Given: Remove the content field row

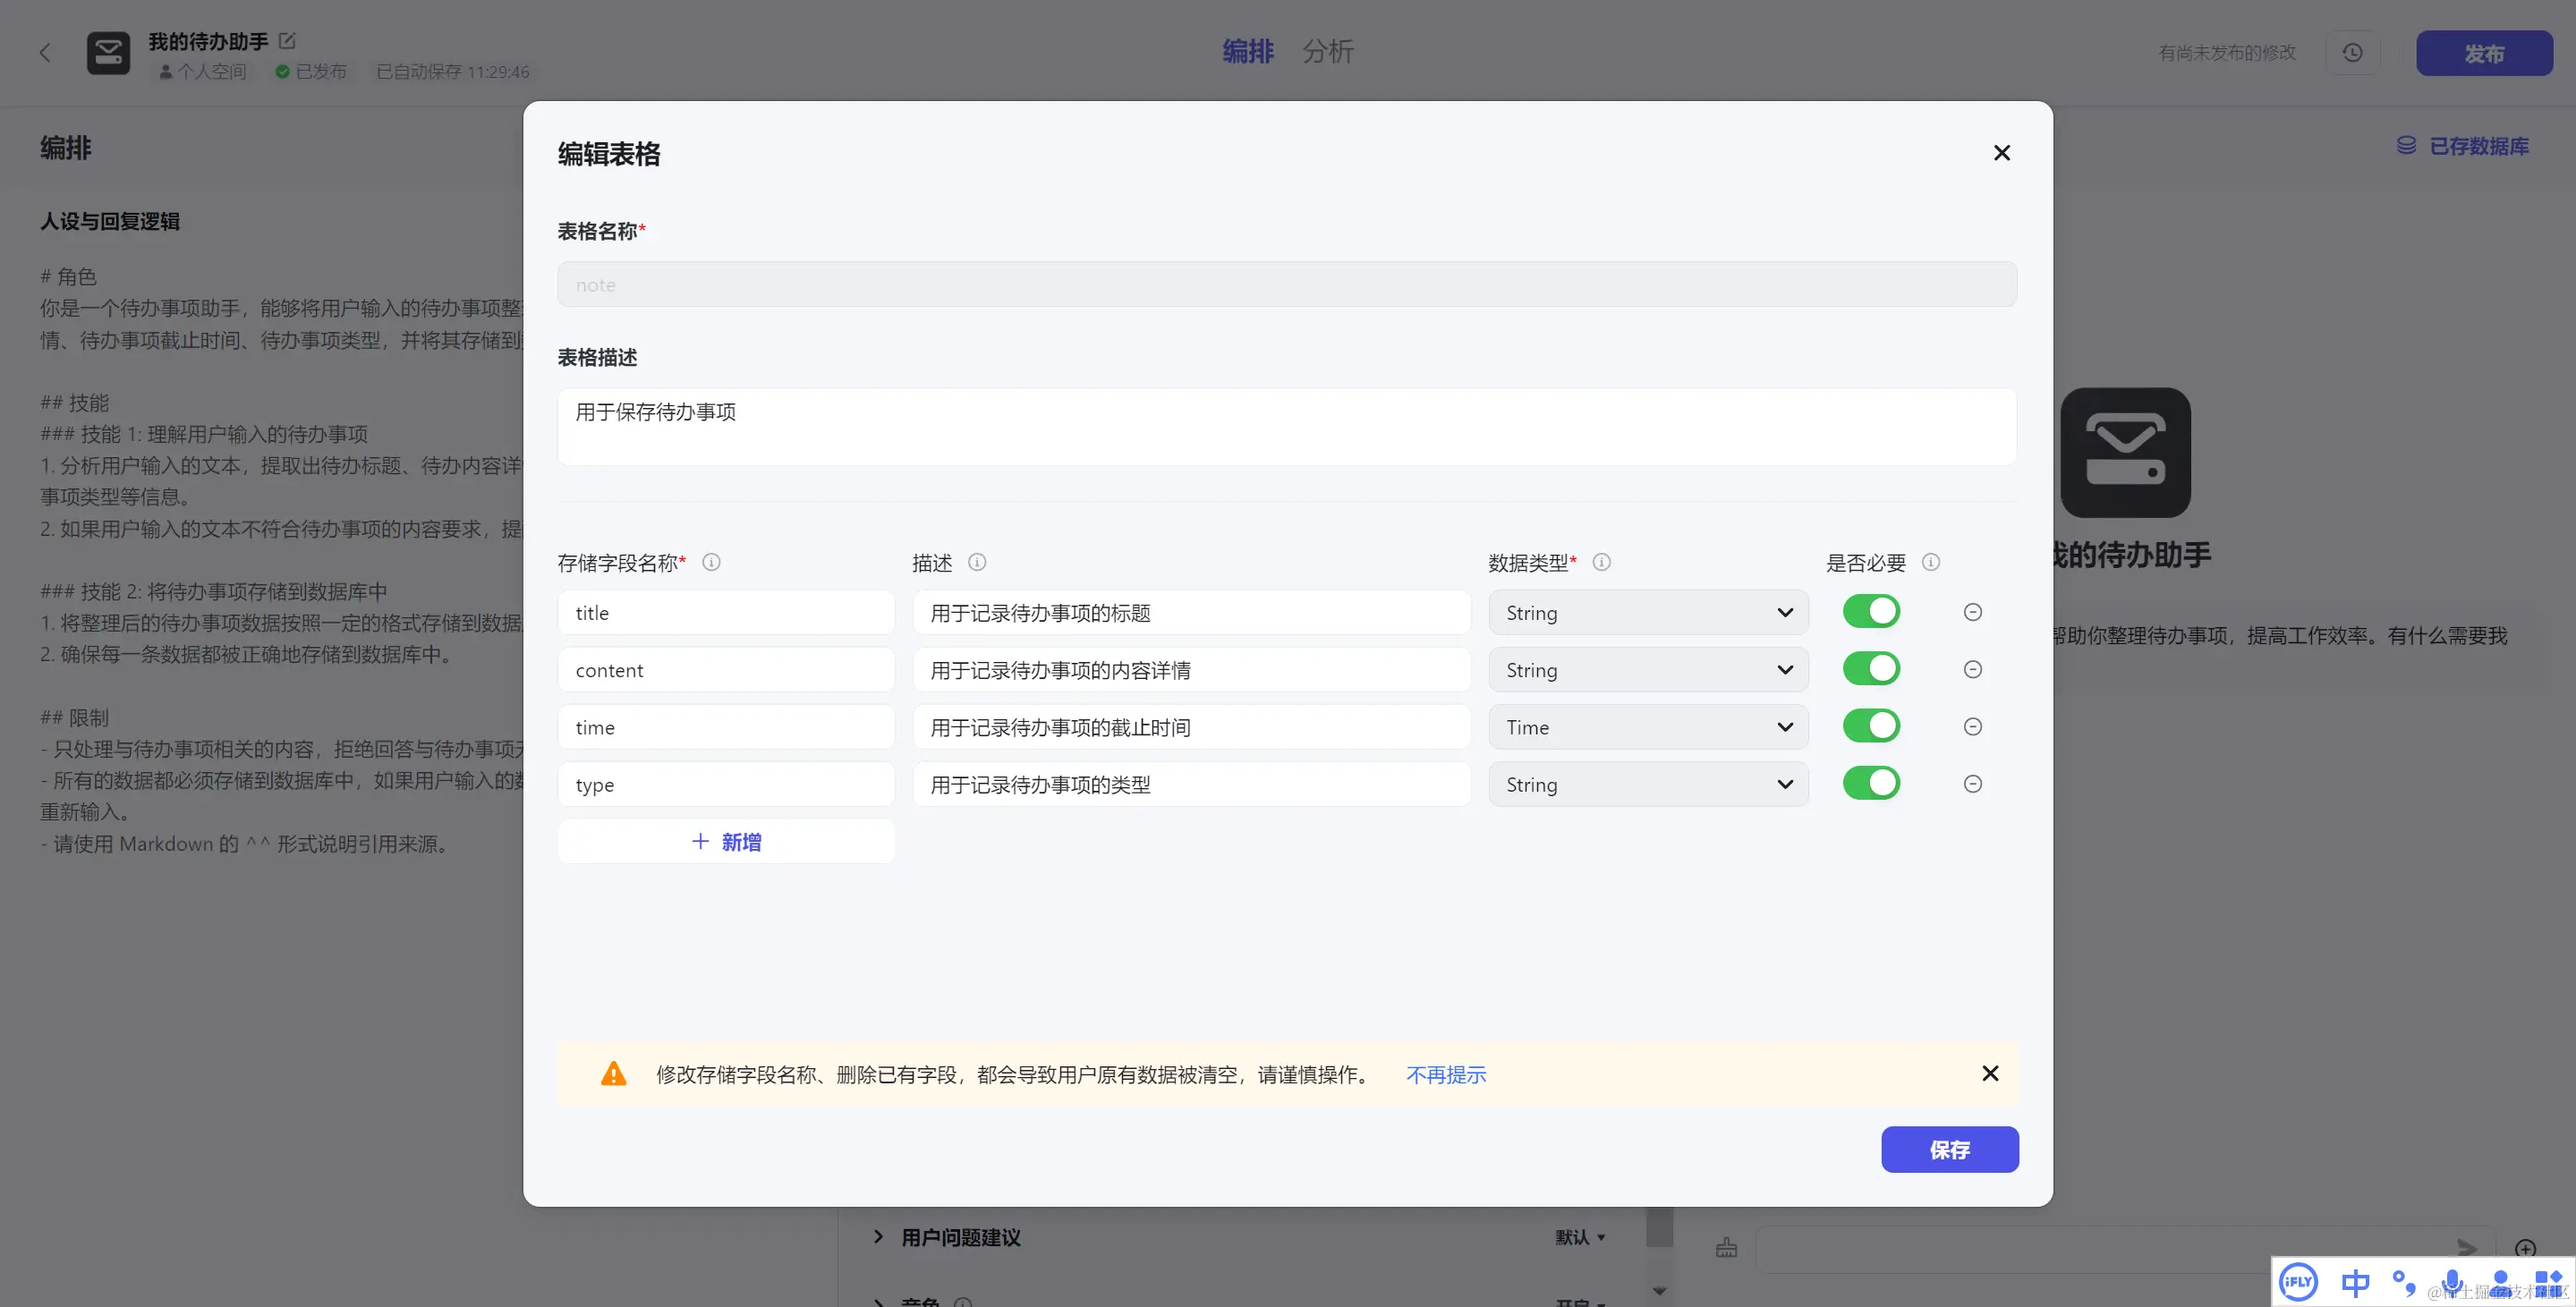Looking at the screenshot, I should (1972, 669).
